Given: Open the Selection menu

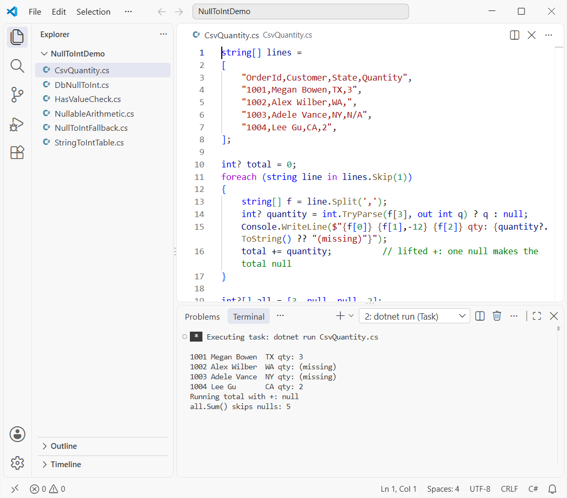Looking at the screenshot, I should tap(93, 12).
